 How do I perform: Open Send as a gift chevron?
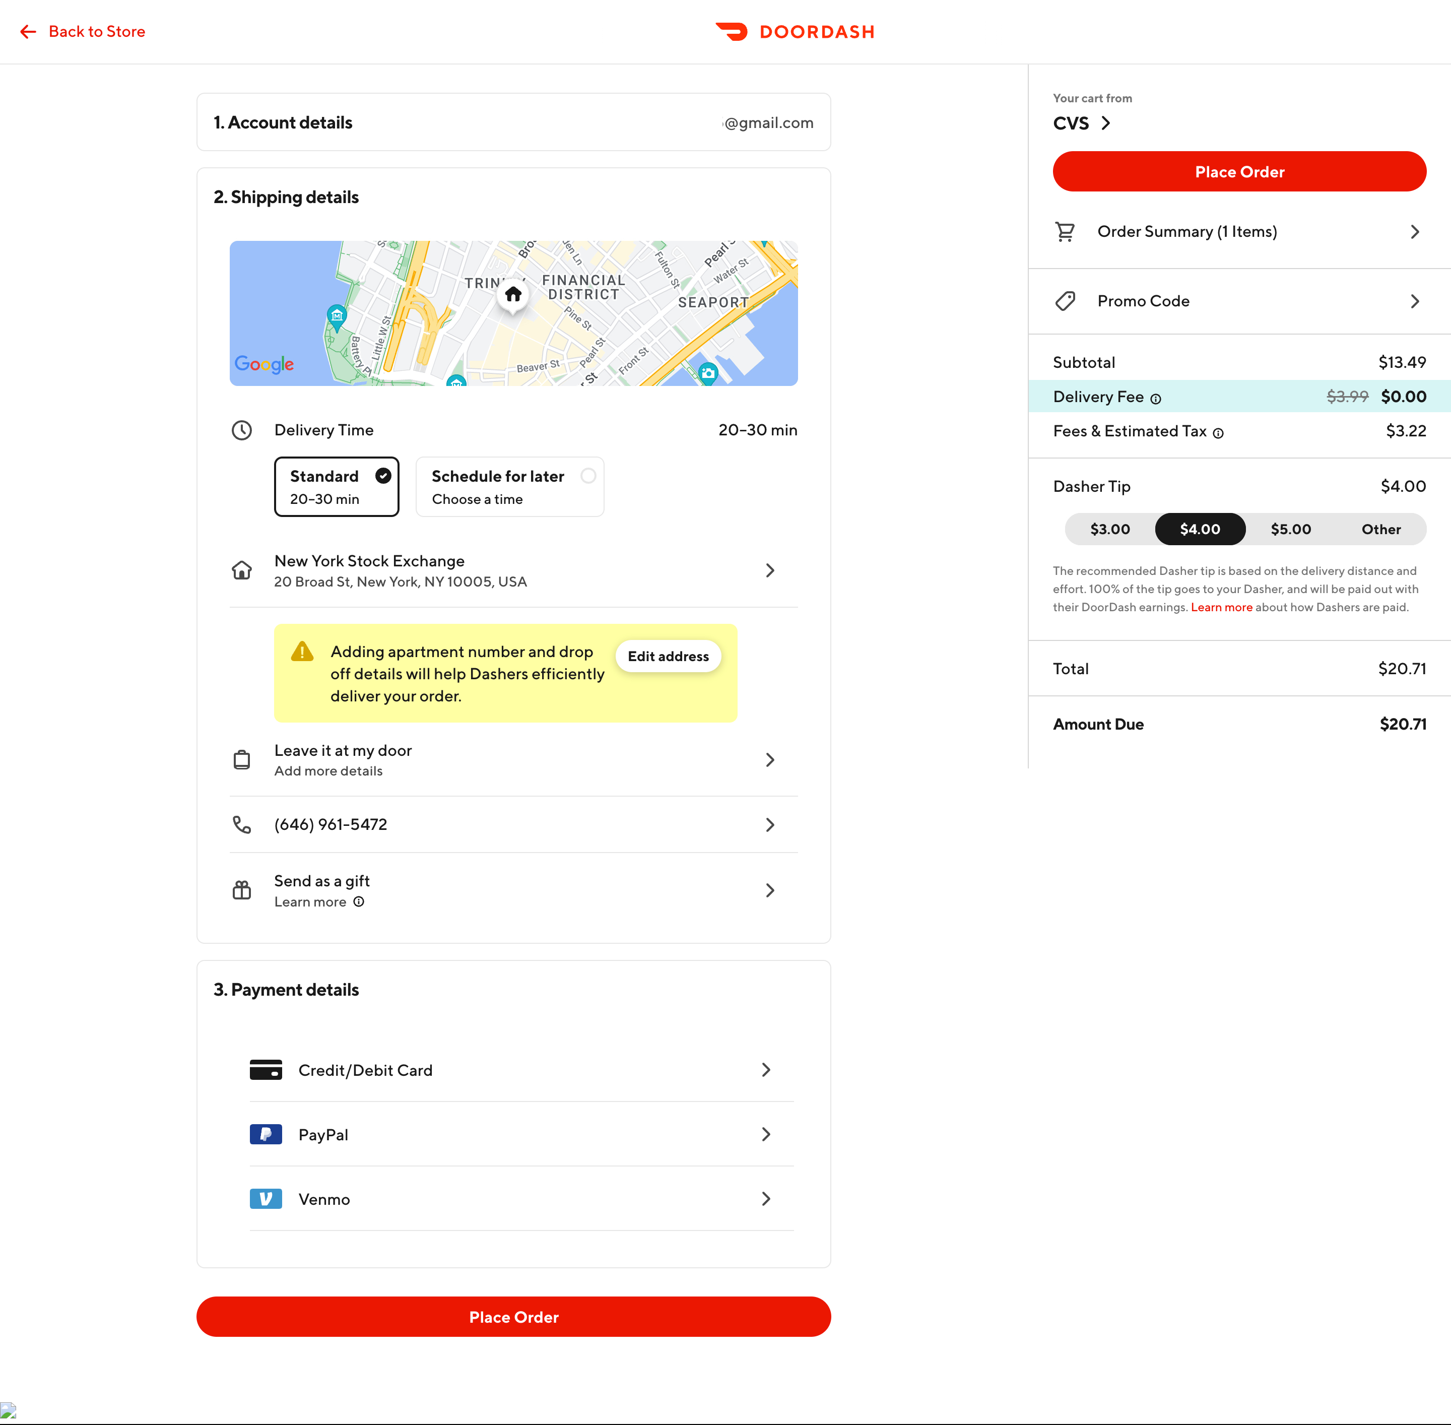tap(770, 890)
